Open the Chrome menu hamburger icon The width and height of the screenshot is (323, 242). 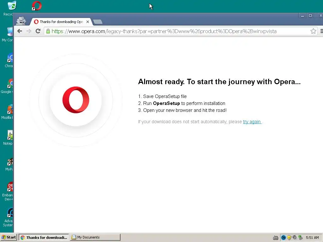(x=321, y=31)
